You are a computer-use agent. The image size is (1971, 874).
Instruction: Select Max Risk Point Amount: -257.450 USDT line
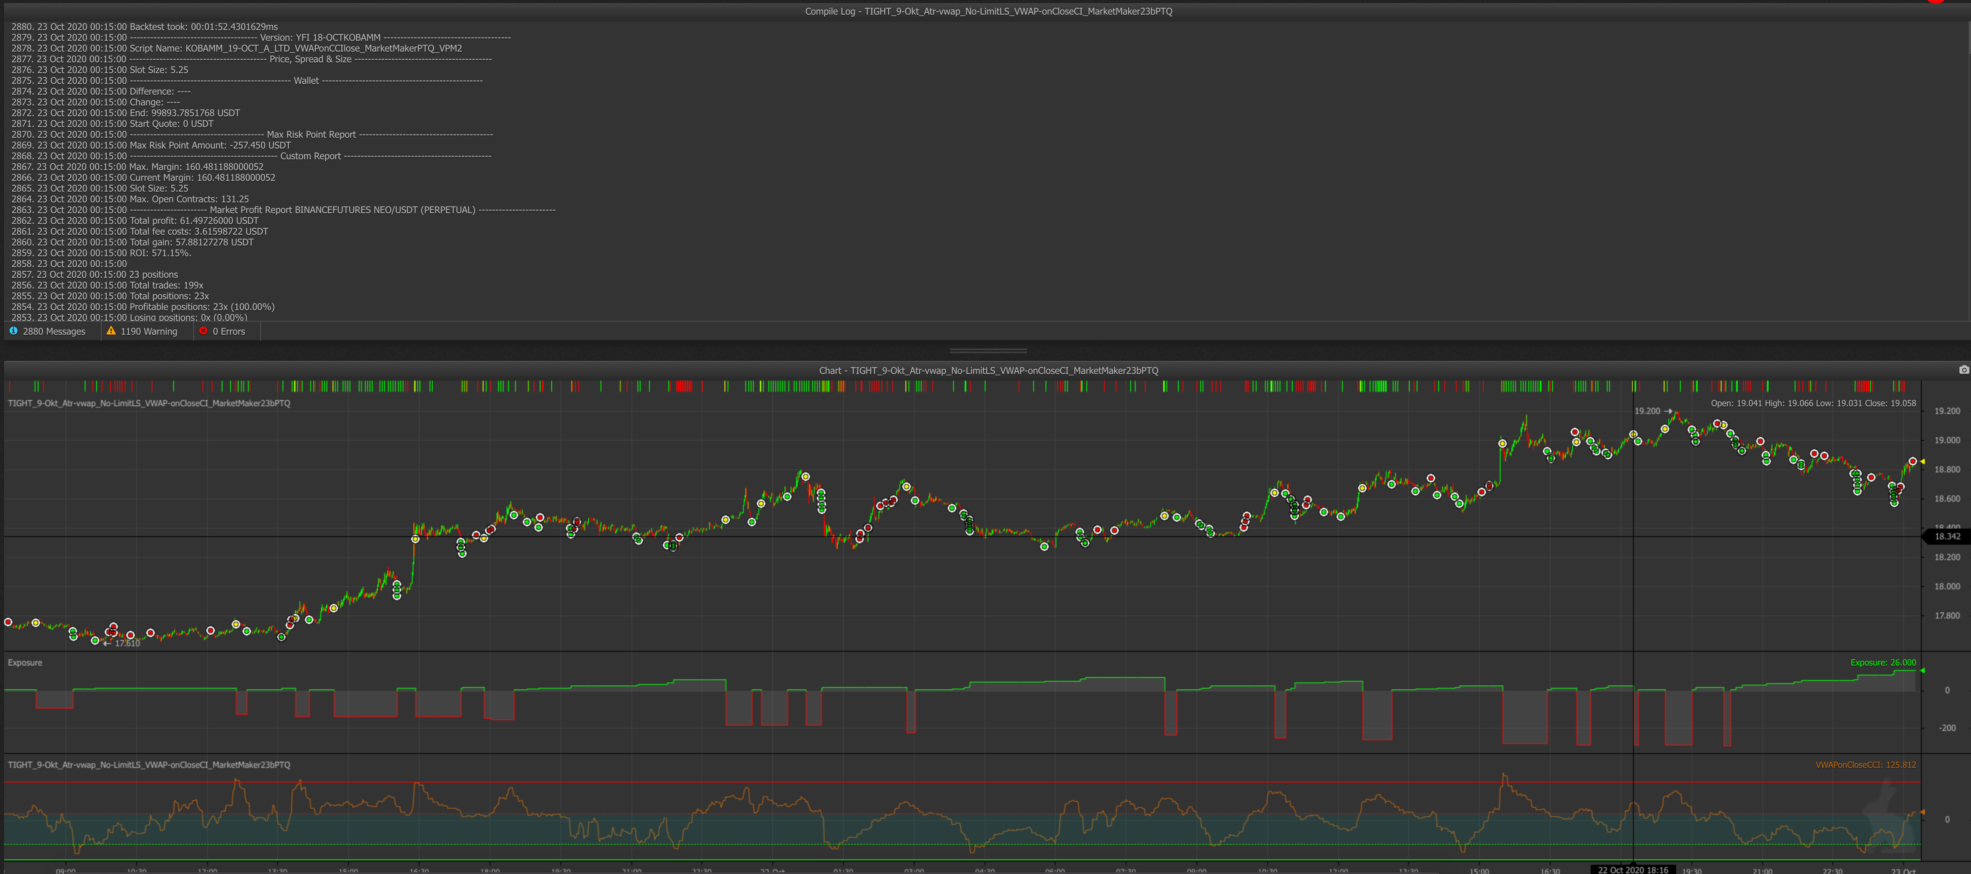tap(151, 145)
